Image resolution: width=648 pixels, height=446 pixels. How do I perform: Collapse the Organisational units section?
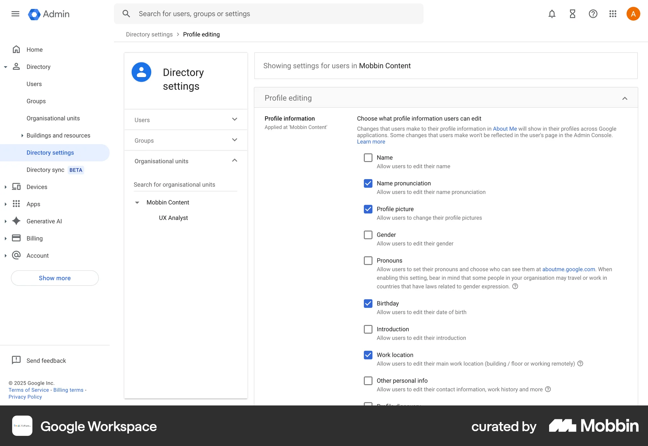(235, 160)
